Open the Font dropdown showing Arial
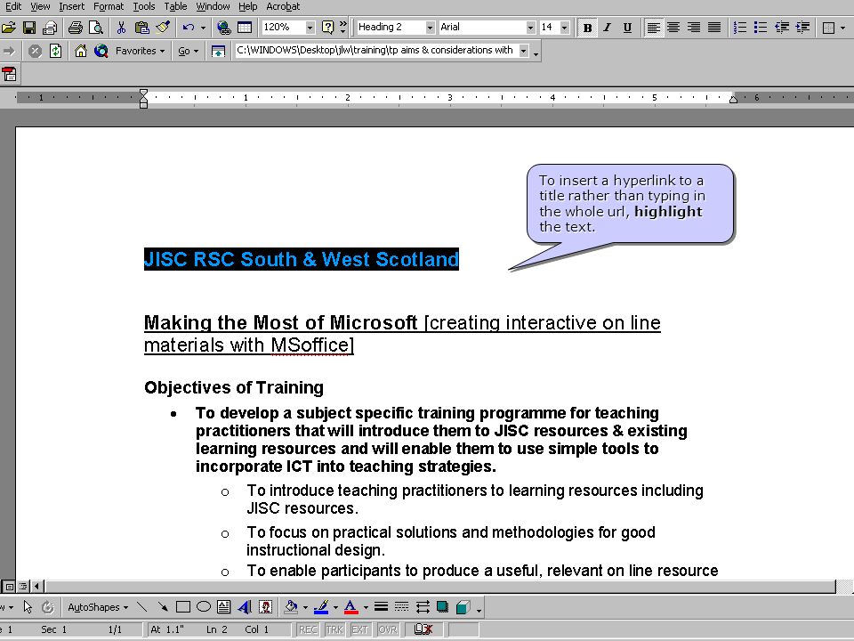Screen dimensions: 854x641 [530, 28]
